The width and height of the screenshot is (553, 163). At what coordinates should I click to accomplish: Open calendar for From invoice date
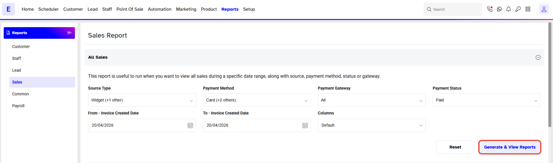[x=190, y=125]
